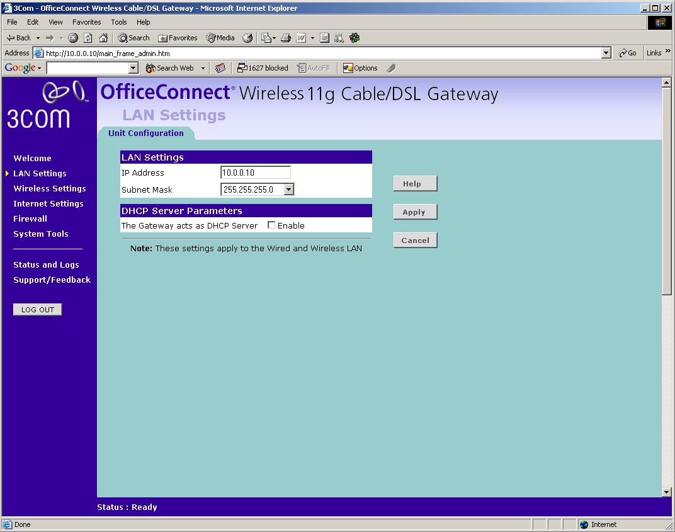Open the Search pane from the toolbar
The height and width of the screenshot is (532, 675).
tap(134, 38)
